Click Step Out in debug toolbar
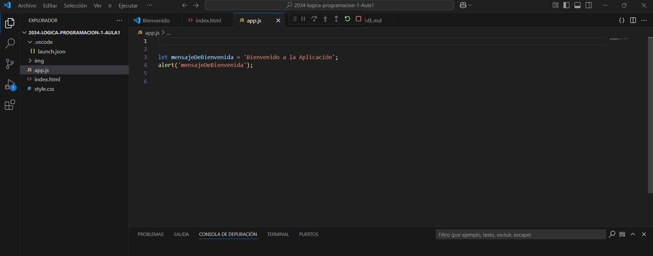This screenshot has height=256, width=653. pyautogui.click(x=336, y=19)
